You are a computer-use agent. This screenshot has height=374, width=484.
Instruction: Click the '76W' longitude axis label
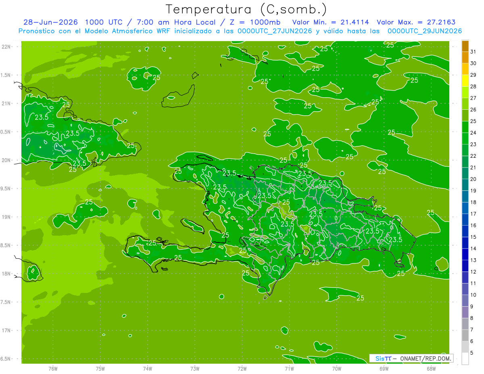[53, 369]
